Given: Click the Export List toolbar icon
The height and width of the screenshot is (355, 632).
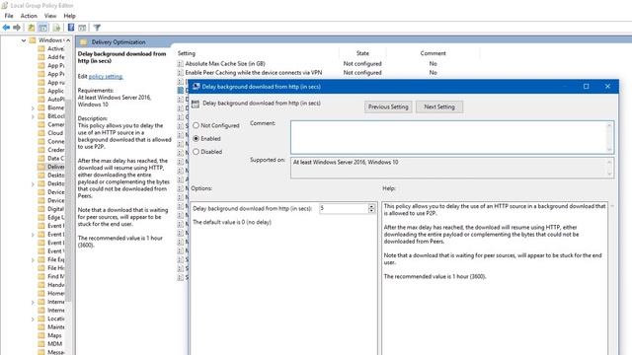Looking at the screenshot, I should (56, 28).
